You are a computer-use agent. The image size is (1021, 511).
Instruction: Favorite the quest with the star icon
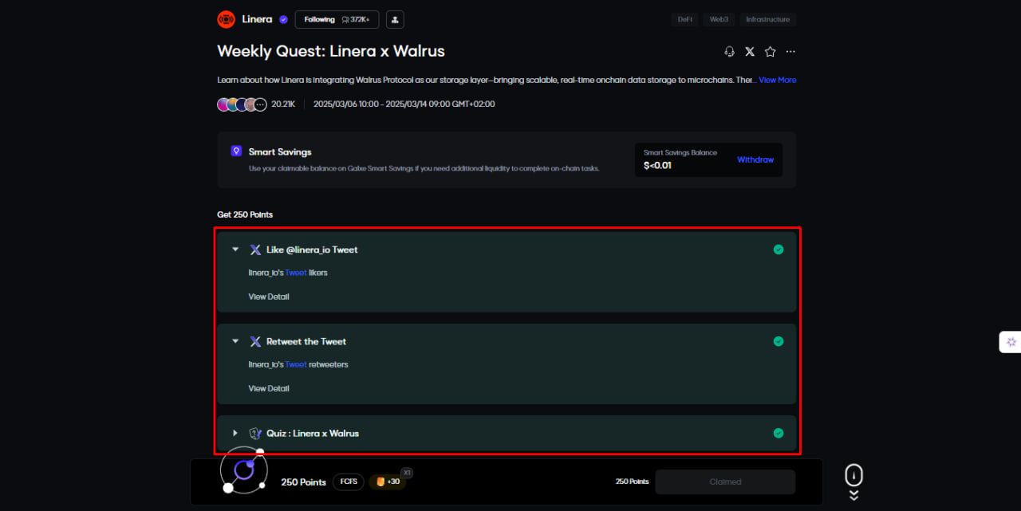[x=770, y=51]
